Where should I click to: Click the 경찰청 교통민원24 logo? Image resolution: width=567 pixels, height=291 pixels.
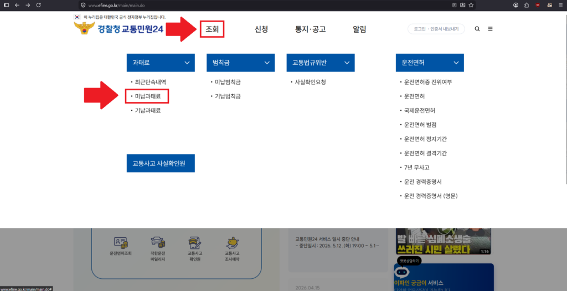tap(119, 29)
